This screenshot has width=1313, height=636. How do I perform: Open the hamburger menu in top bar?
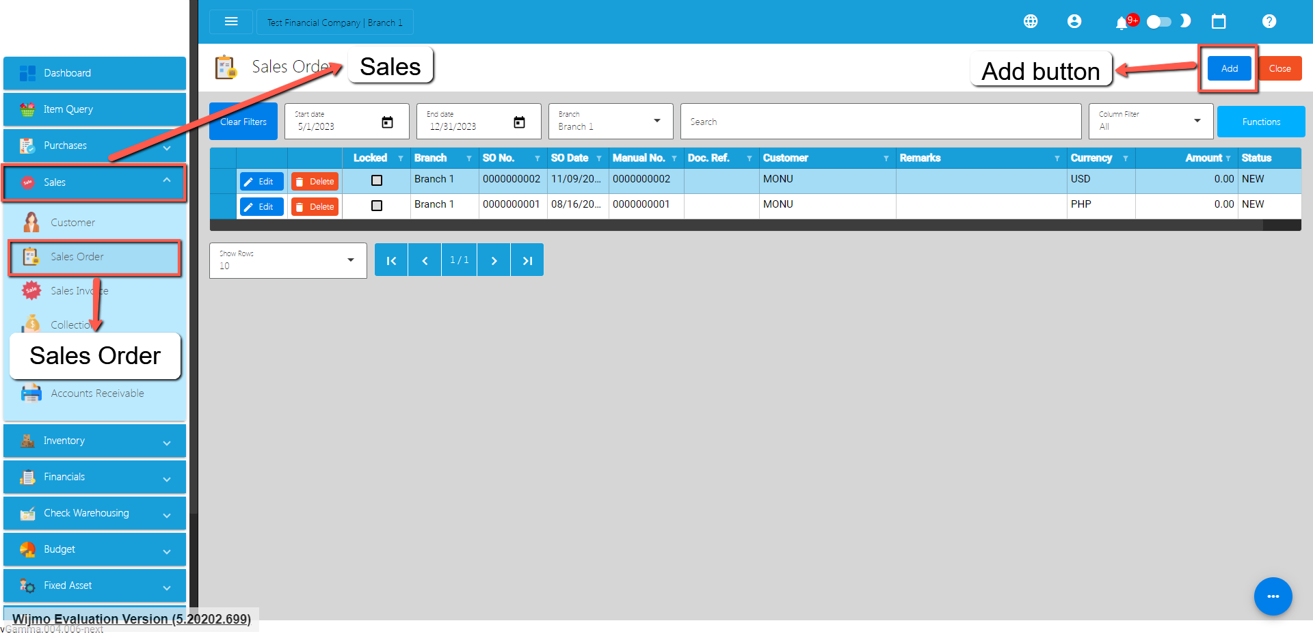[x=231, y=22]
